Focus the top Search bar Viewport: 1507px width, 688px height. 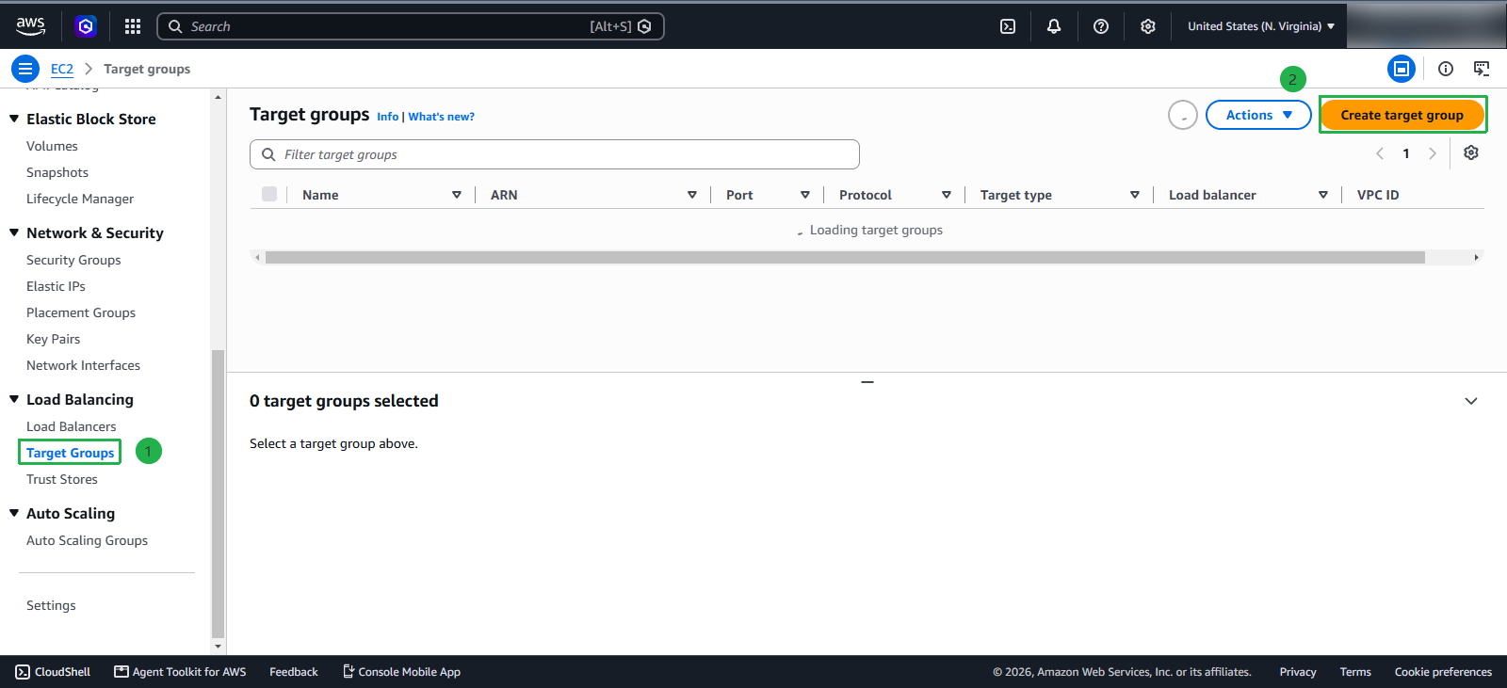[x=411, y=26]
